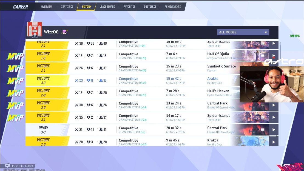Click 'GRANDMASTER II (+26)' rank text
This screenshot has height=171, width=304.
(132, 58)
